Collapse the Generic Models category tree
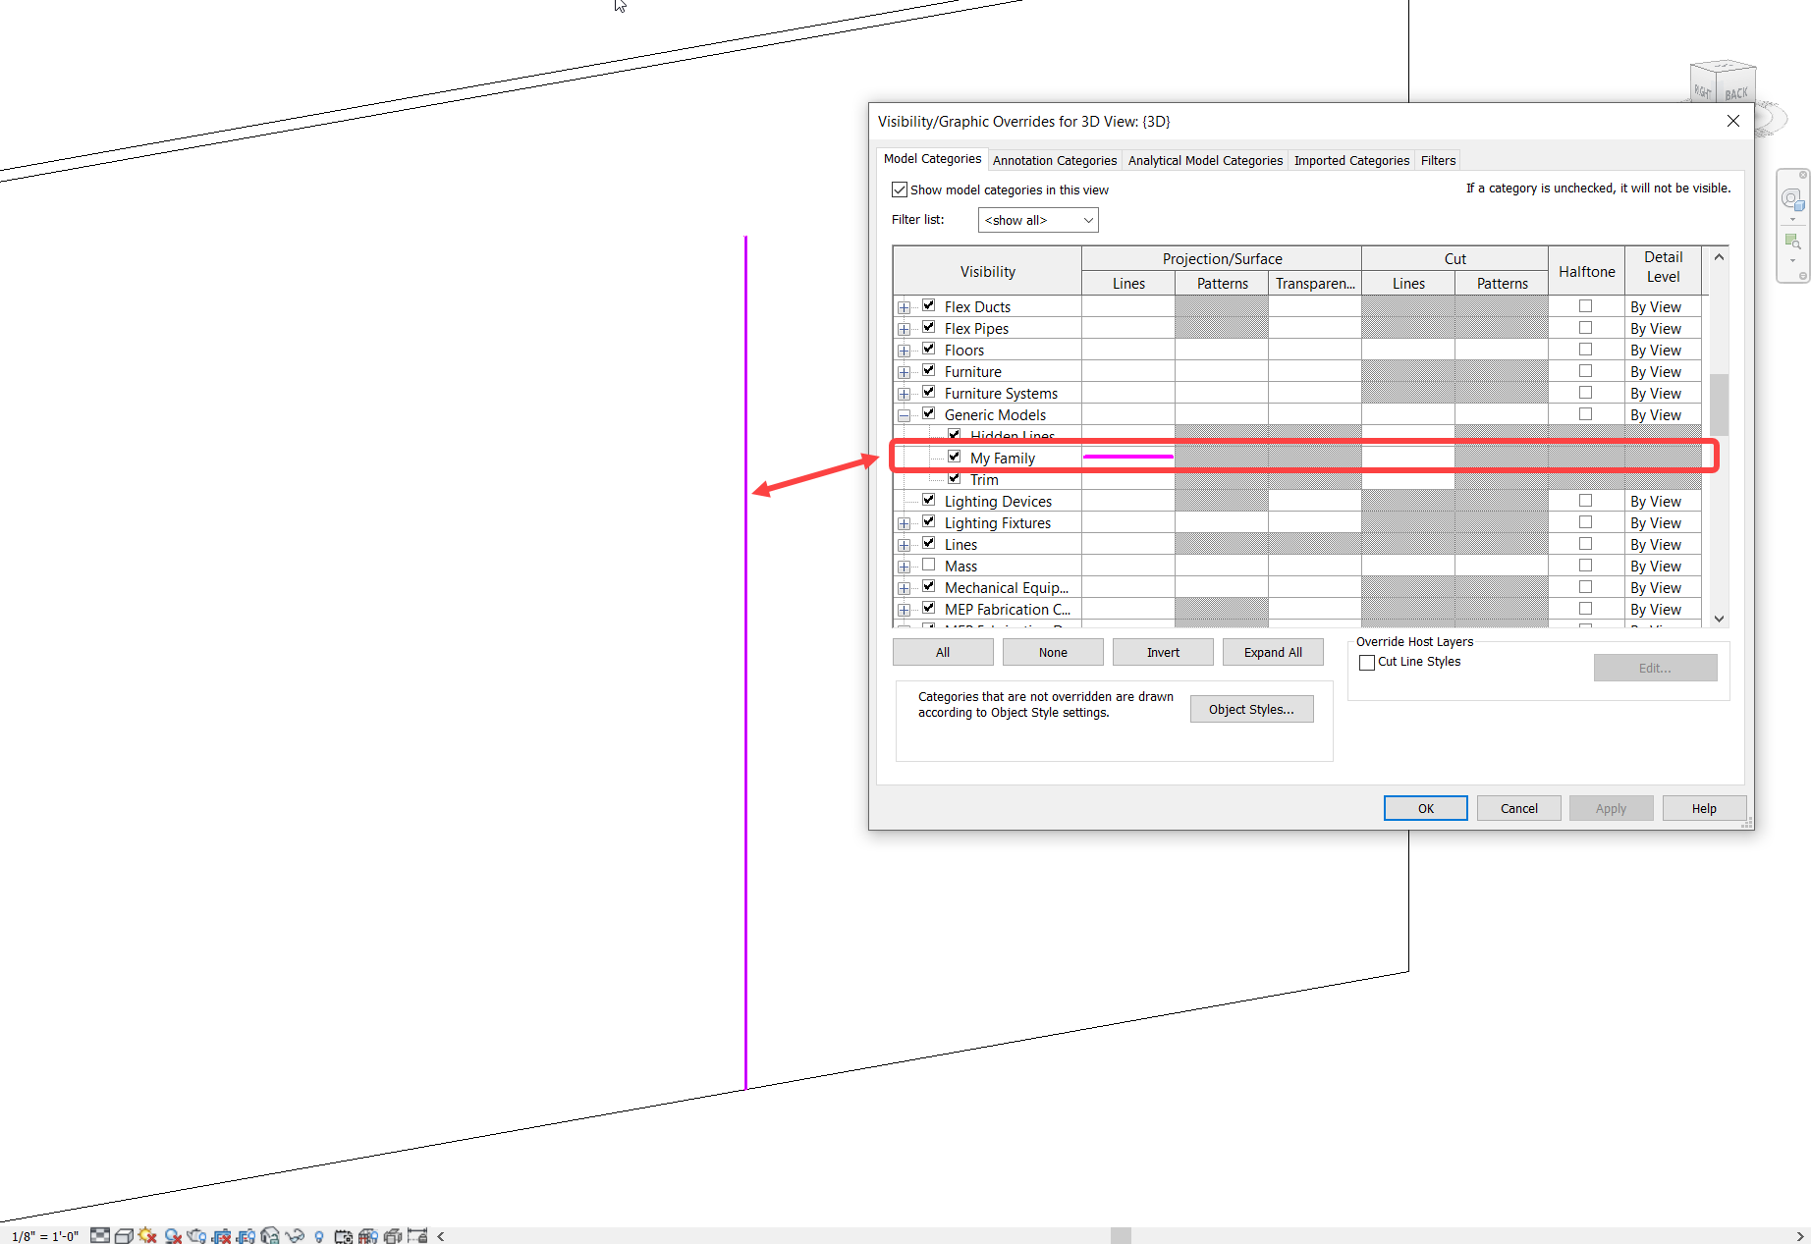Image resolution: width=1811 pixels, height=1244 pixels. click(904, 413)
